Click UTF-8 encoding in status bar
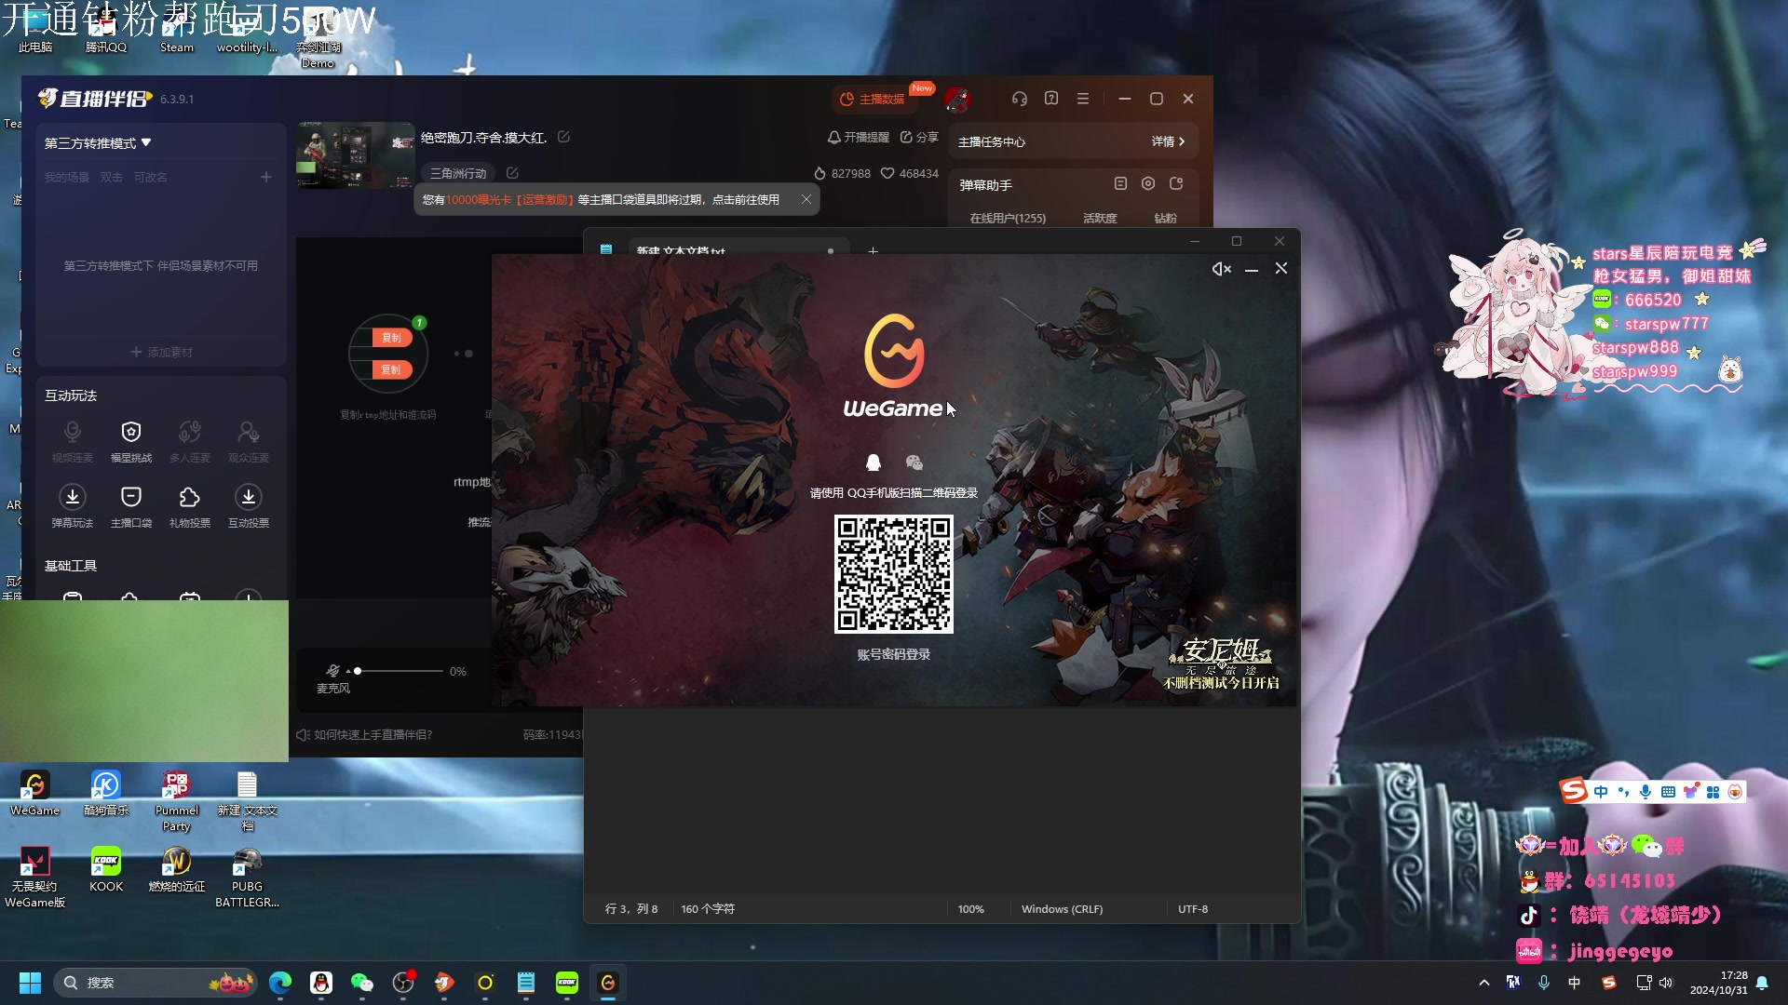Screen dimensions: 1788x1005 [1193, 909]
